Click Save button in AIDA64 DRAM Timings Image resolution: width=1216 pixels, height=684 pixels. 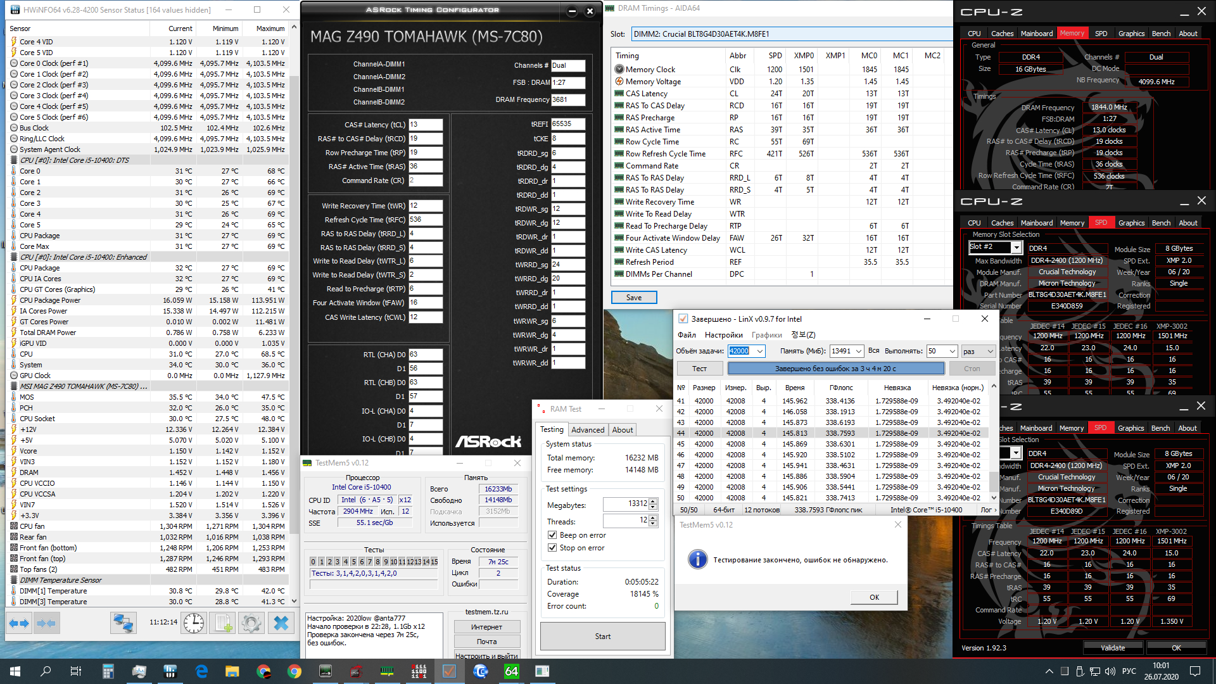tap(633, 298)
